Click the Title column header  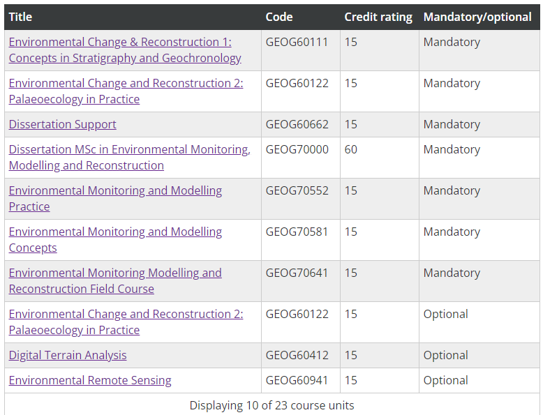tap(20, 17)
